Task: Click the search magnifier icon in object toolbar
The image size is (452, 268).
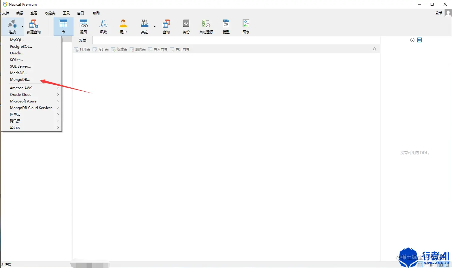Action: [375, 49]
